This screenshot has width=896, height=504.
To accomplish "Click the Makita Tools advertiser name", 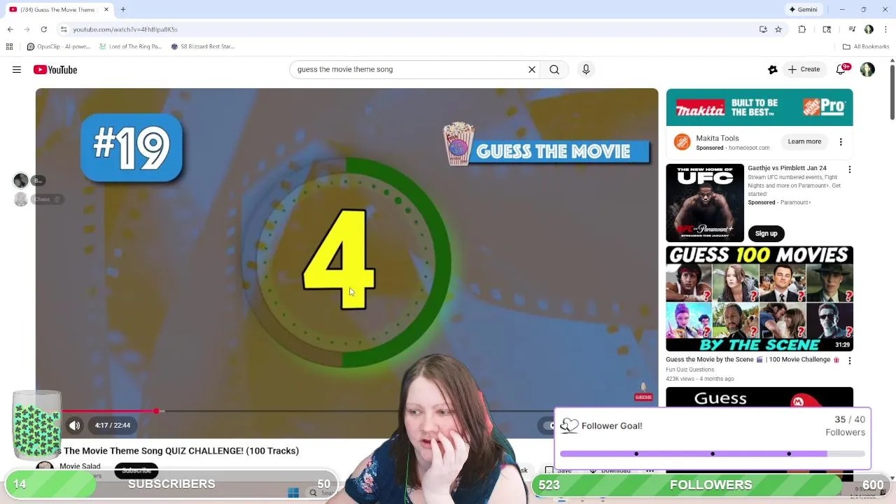I will point(717,139).
